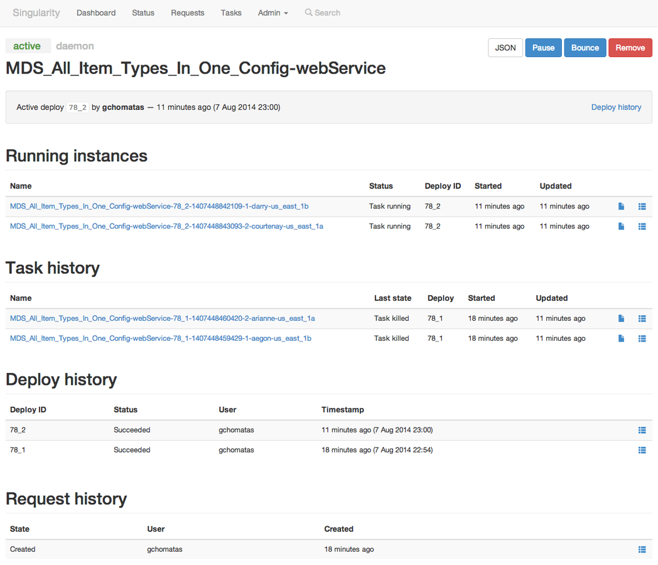Open killed task aegon-us_east_1b link

(x=161, y=338)
